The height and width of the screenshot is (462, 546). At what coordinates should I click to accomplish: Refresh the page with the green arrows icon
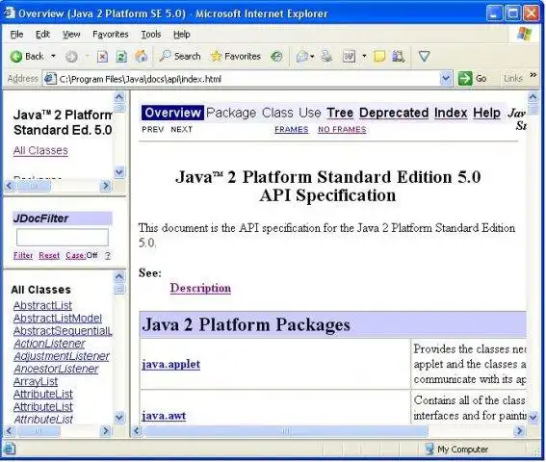[x=121, y=57]
